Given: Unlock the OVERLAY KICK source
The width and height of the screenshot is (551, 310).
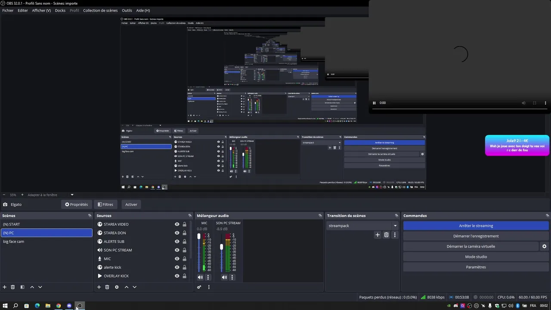Looking at the screenshot, I should pyautogui.click(x=185, y=276).
